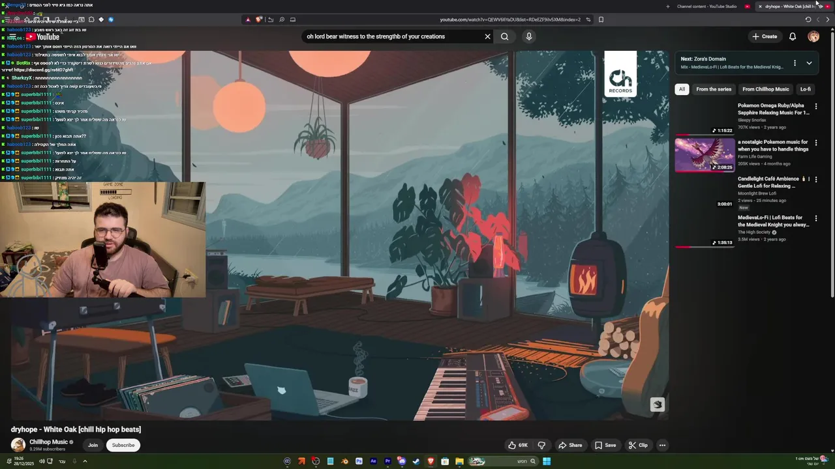Screen dimensions: 835x469
Task: Click the Brave shields icon
Action: tap(258, 20)
